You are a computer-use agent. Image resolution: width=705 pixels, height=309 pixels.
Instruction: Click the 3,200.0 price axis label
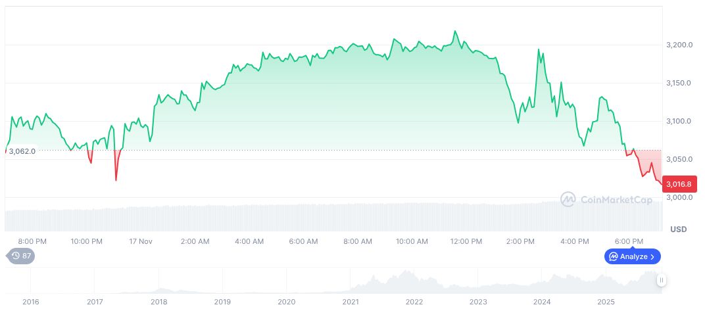[x=678, y=45]
